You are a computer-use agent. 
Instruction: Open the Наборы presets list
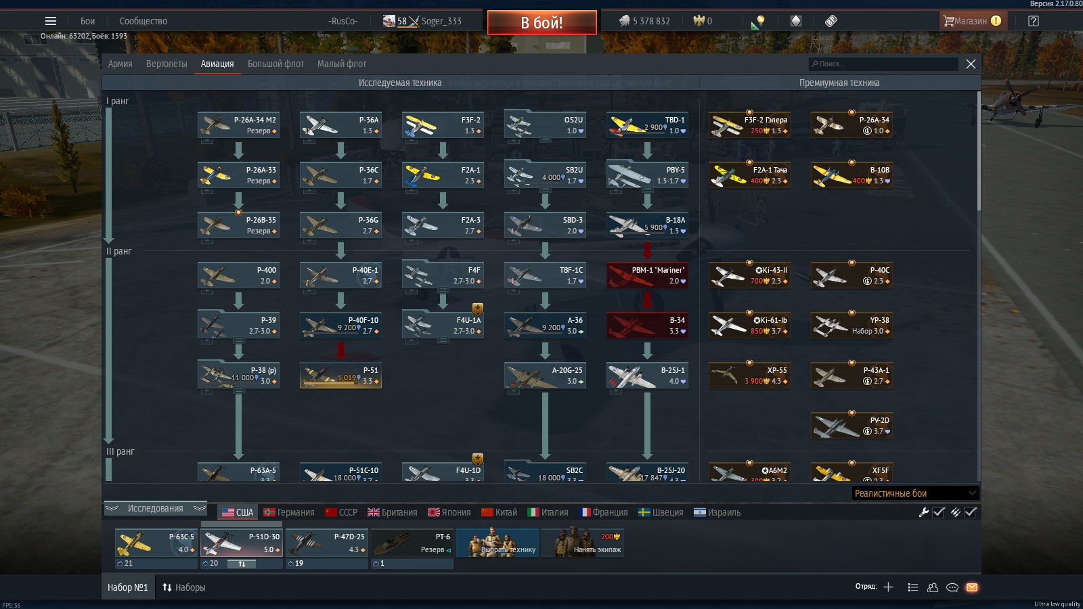tap(183, 587)
